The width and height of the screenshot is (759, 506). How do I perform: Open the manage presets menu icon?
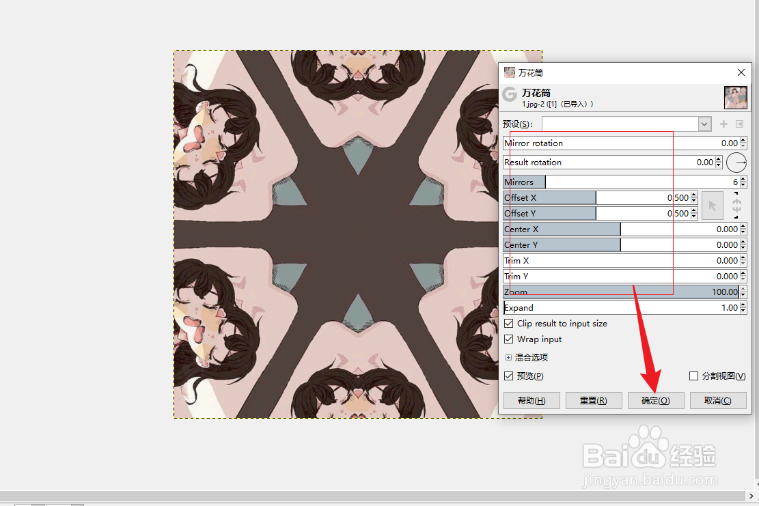click(x=739, y=124)
